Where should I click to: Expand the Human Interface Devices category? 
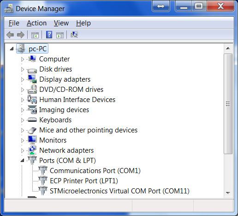click(23, 100)
